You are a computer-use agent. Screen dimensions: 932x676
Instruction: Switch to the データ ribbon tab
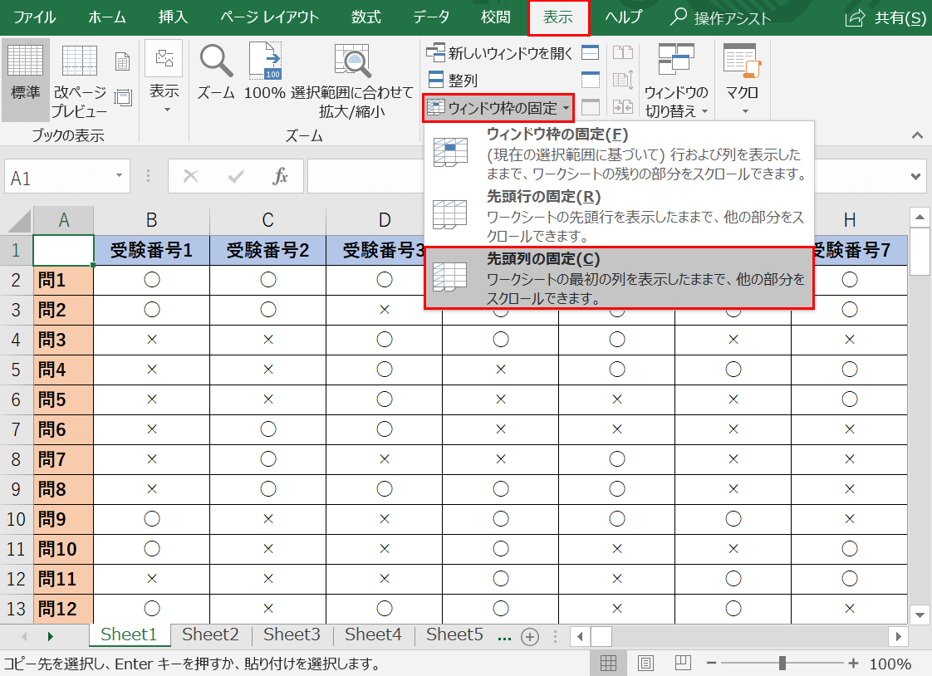point(433,17)
